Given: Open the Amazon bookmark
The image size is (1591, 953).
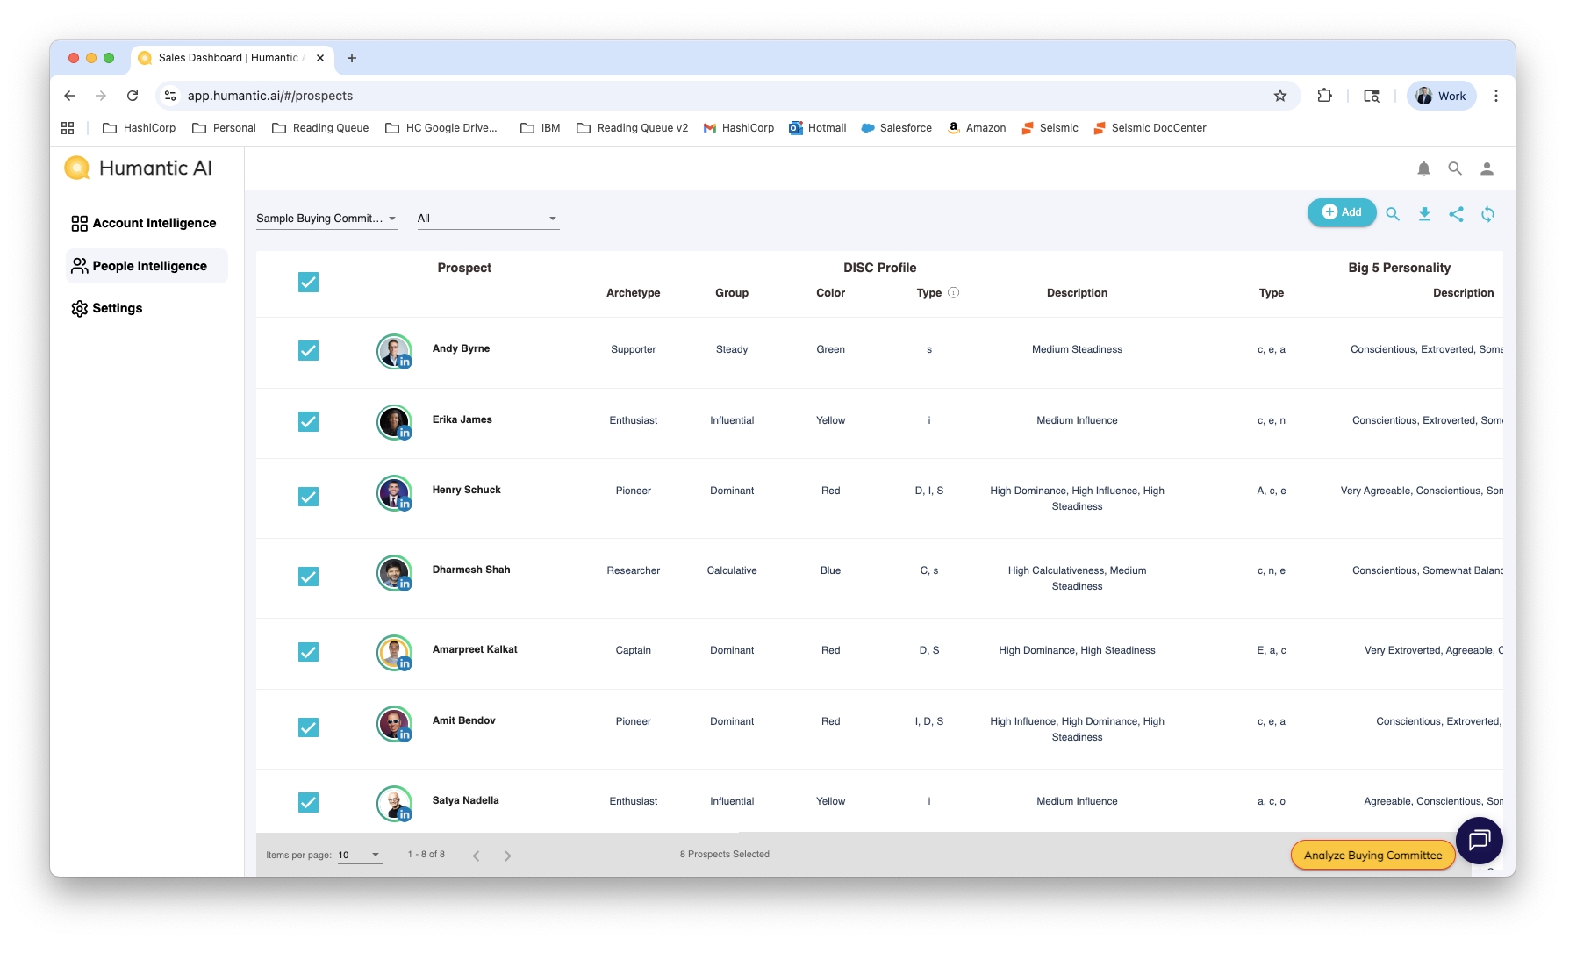Looking at the screenshot, I should pos(977,128).
